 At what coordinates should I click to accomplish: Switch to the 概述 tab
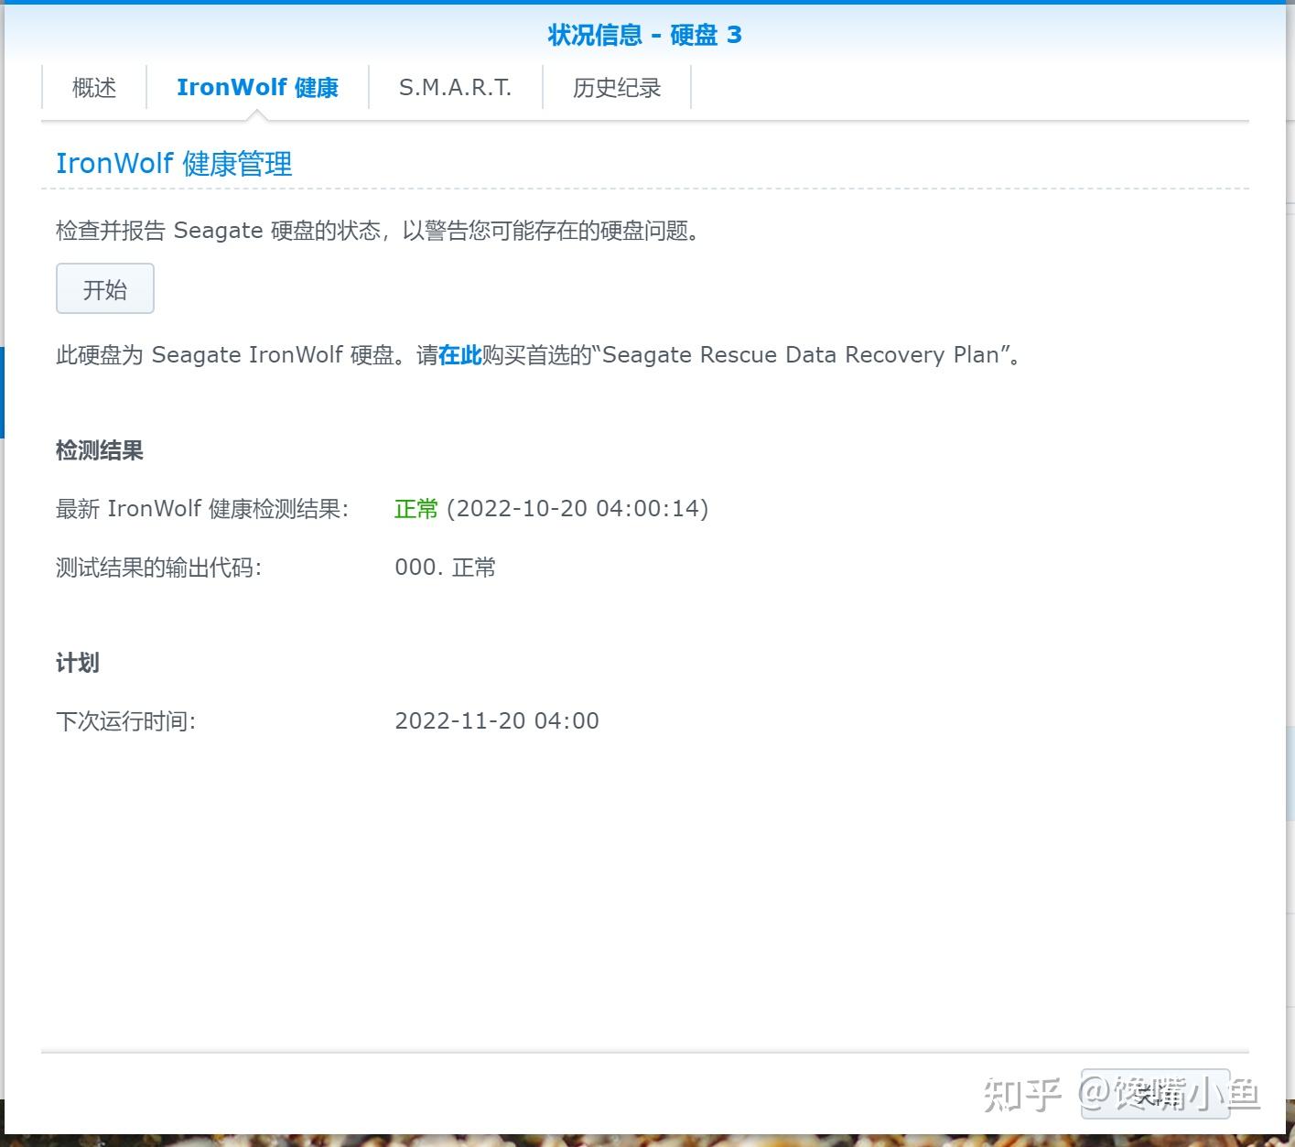pyautogui.click(x=92, y=87)
